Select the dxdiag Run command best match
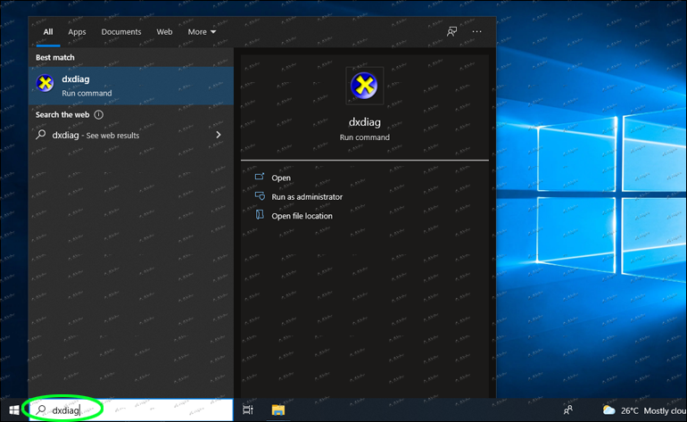The width and height of the screenshot is (687, 422). pos(131,86)
